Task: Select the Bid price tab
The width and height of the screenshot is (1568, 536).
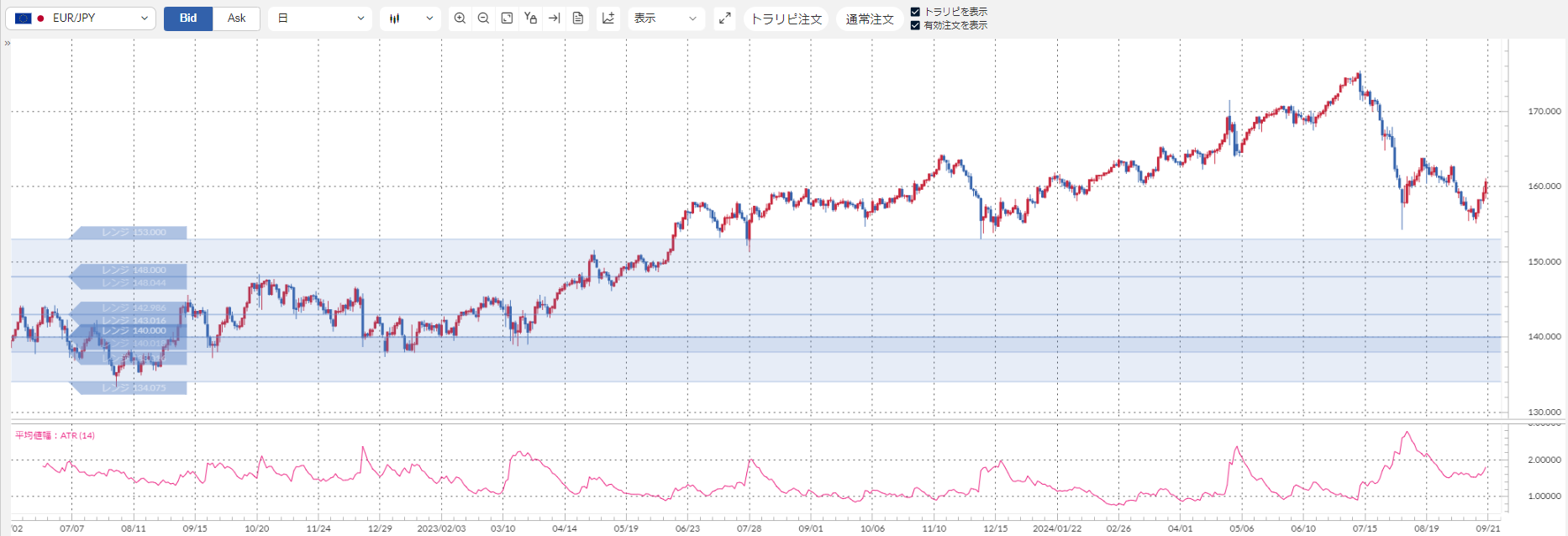Action: (x=188, y=18)
